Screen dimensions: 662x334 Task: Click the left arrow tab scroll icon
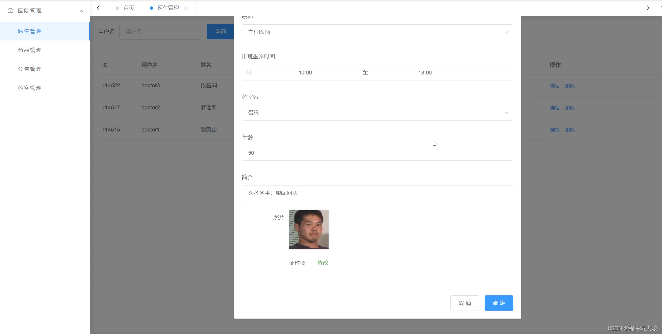[99, 8]
